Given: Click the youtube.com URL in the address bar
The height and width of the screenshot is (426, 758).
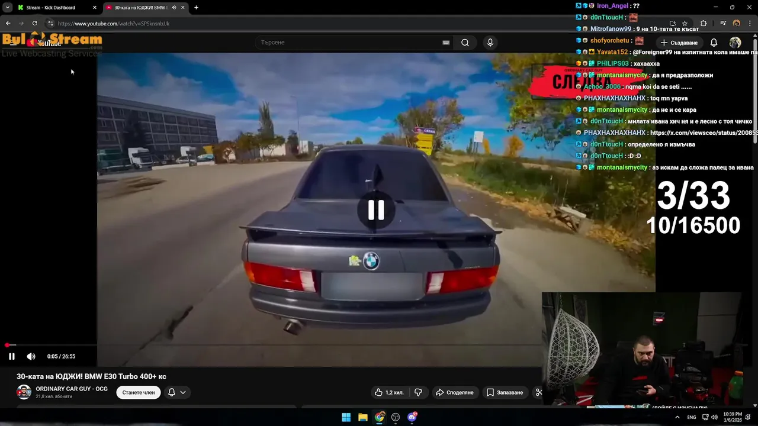Looking at the screenshot, I should coord(114,24).
